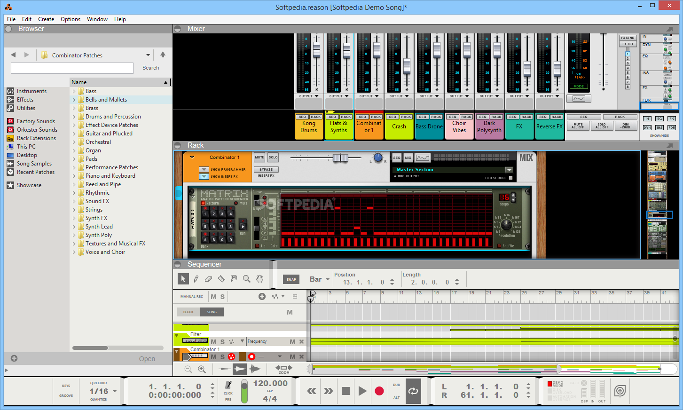Click the MUTE ALL OFF button in Mixer
The image size is (683, 410).
(x=578, y=126)
